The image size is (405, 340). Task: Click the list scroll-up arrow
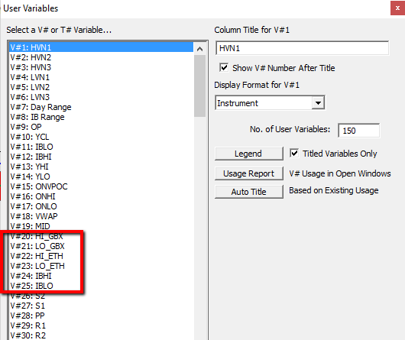199,49
